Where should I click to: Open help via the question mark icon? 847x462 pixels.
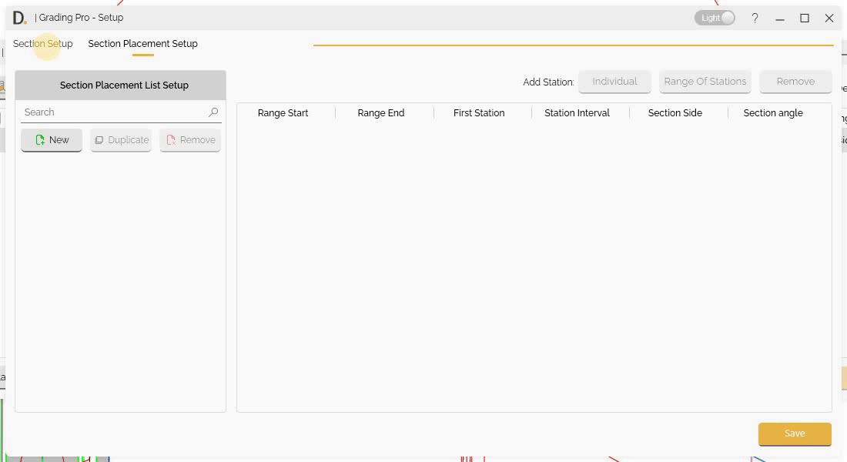pyautogui.click(x=755, y=18)
